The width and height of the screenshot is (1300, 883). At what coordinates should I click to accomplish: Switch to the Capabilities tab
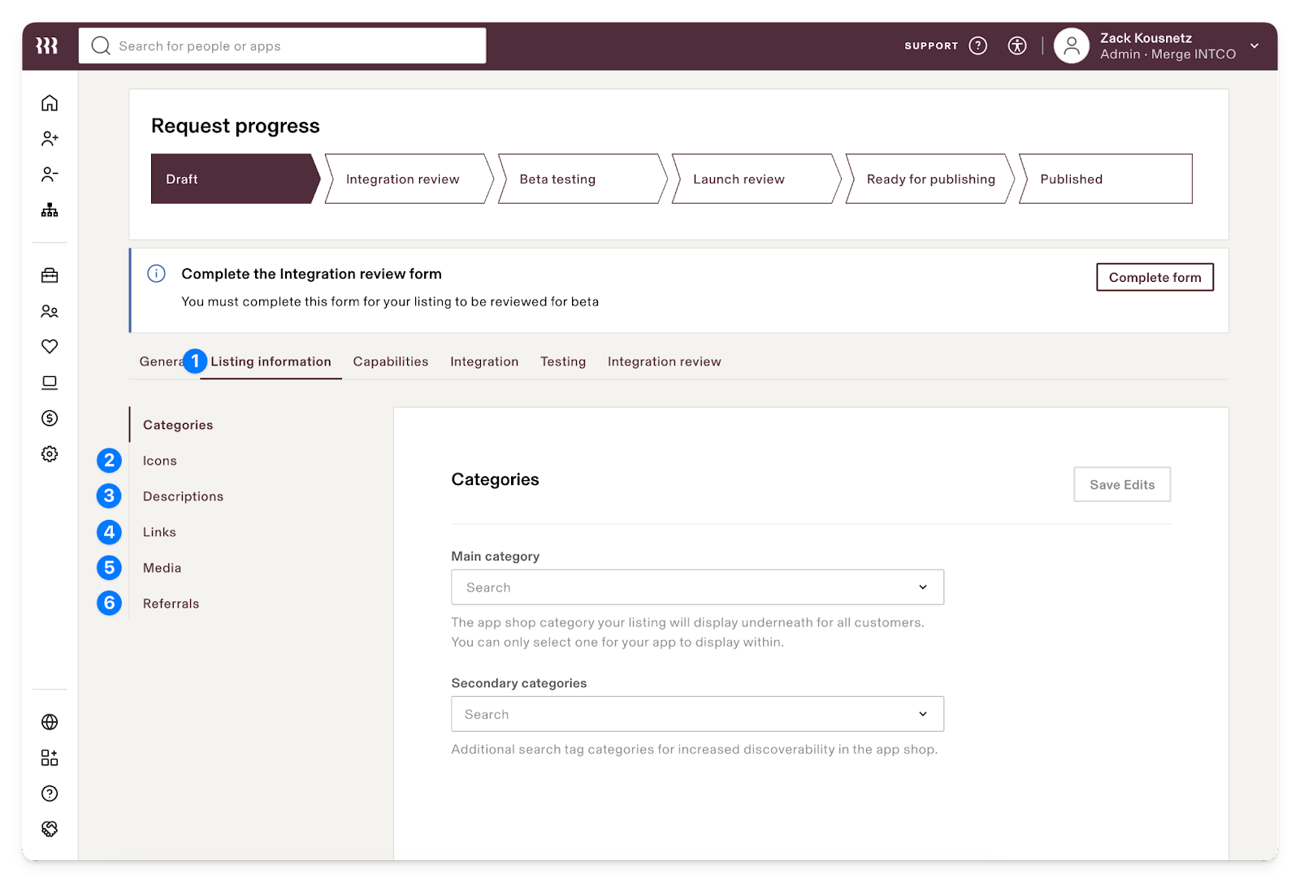click(391, 361)
